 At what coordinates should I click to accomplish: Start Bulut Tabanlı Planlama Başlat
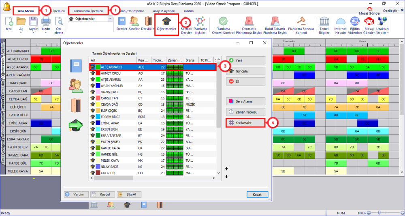pyautogui.click(x=275, y=25)
